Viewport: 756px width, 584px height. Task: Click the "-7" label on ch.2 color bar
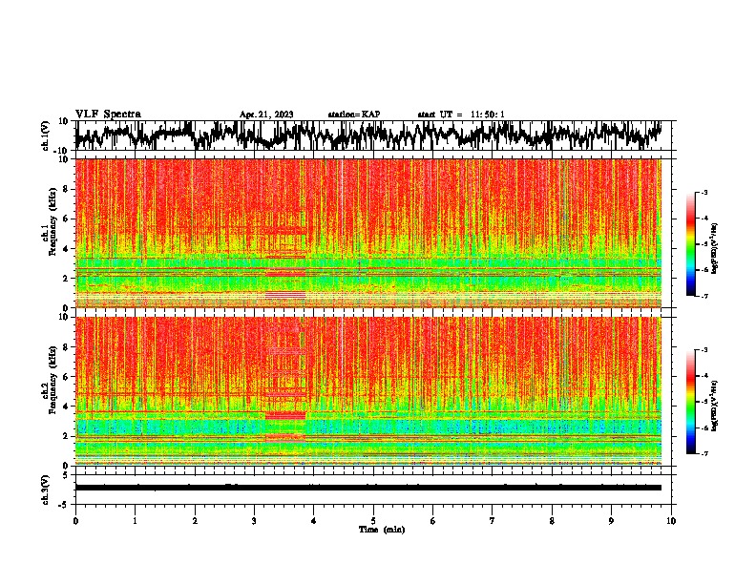click(x=704, y=454)
